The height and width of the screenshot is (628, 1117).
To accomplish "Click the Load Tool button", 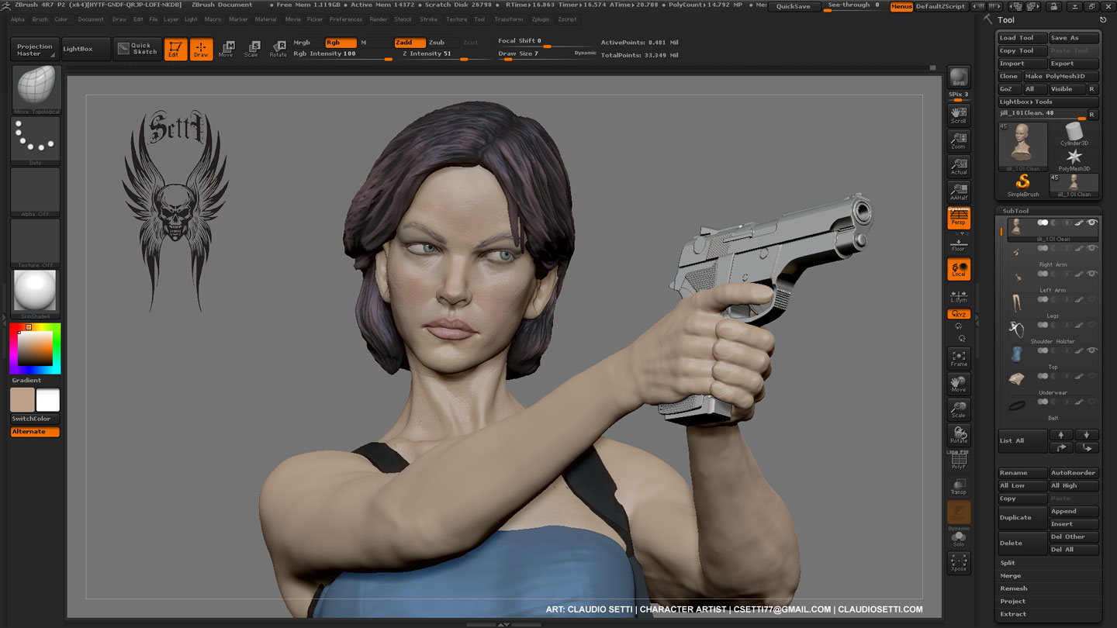I will click(1022, 38).
